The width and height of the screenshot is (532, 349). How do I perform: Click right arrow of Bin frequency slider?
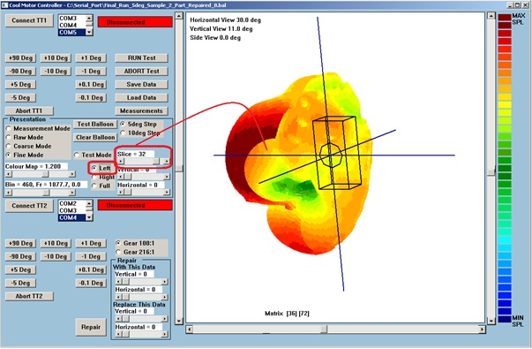[x=72, y=193]
